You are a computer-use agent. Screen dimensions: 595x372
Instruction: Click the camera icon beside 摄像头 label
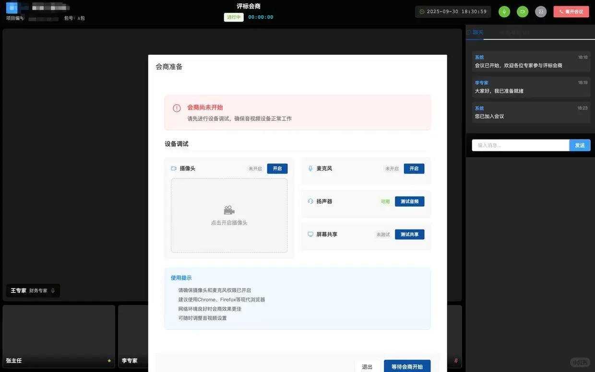[174, 168]
